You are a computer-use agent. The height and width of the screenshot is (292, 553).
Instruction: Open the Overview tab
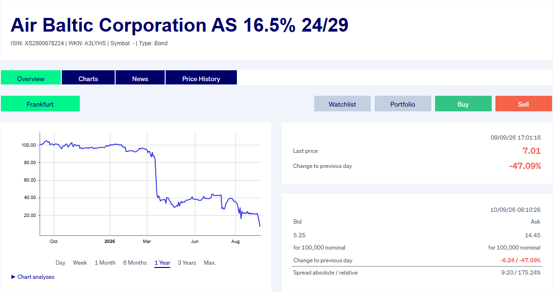[x=31, y=77]
